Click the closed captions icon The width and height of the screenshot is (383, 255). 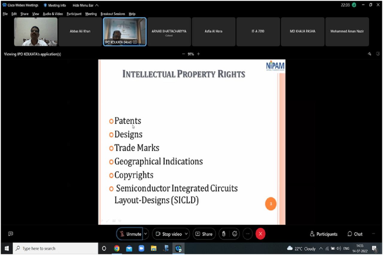(11, 234)
